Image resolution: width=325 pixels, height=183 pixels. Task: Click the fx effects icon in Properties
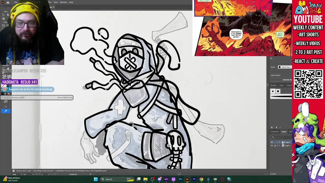271,58
